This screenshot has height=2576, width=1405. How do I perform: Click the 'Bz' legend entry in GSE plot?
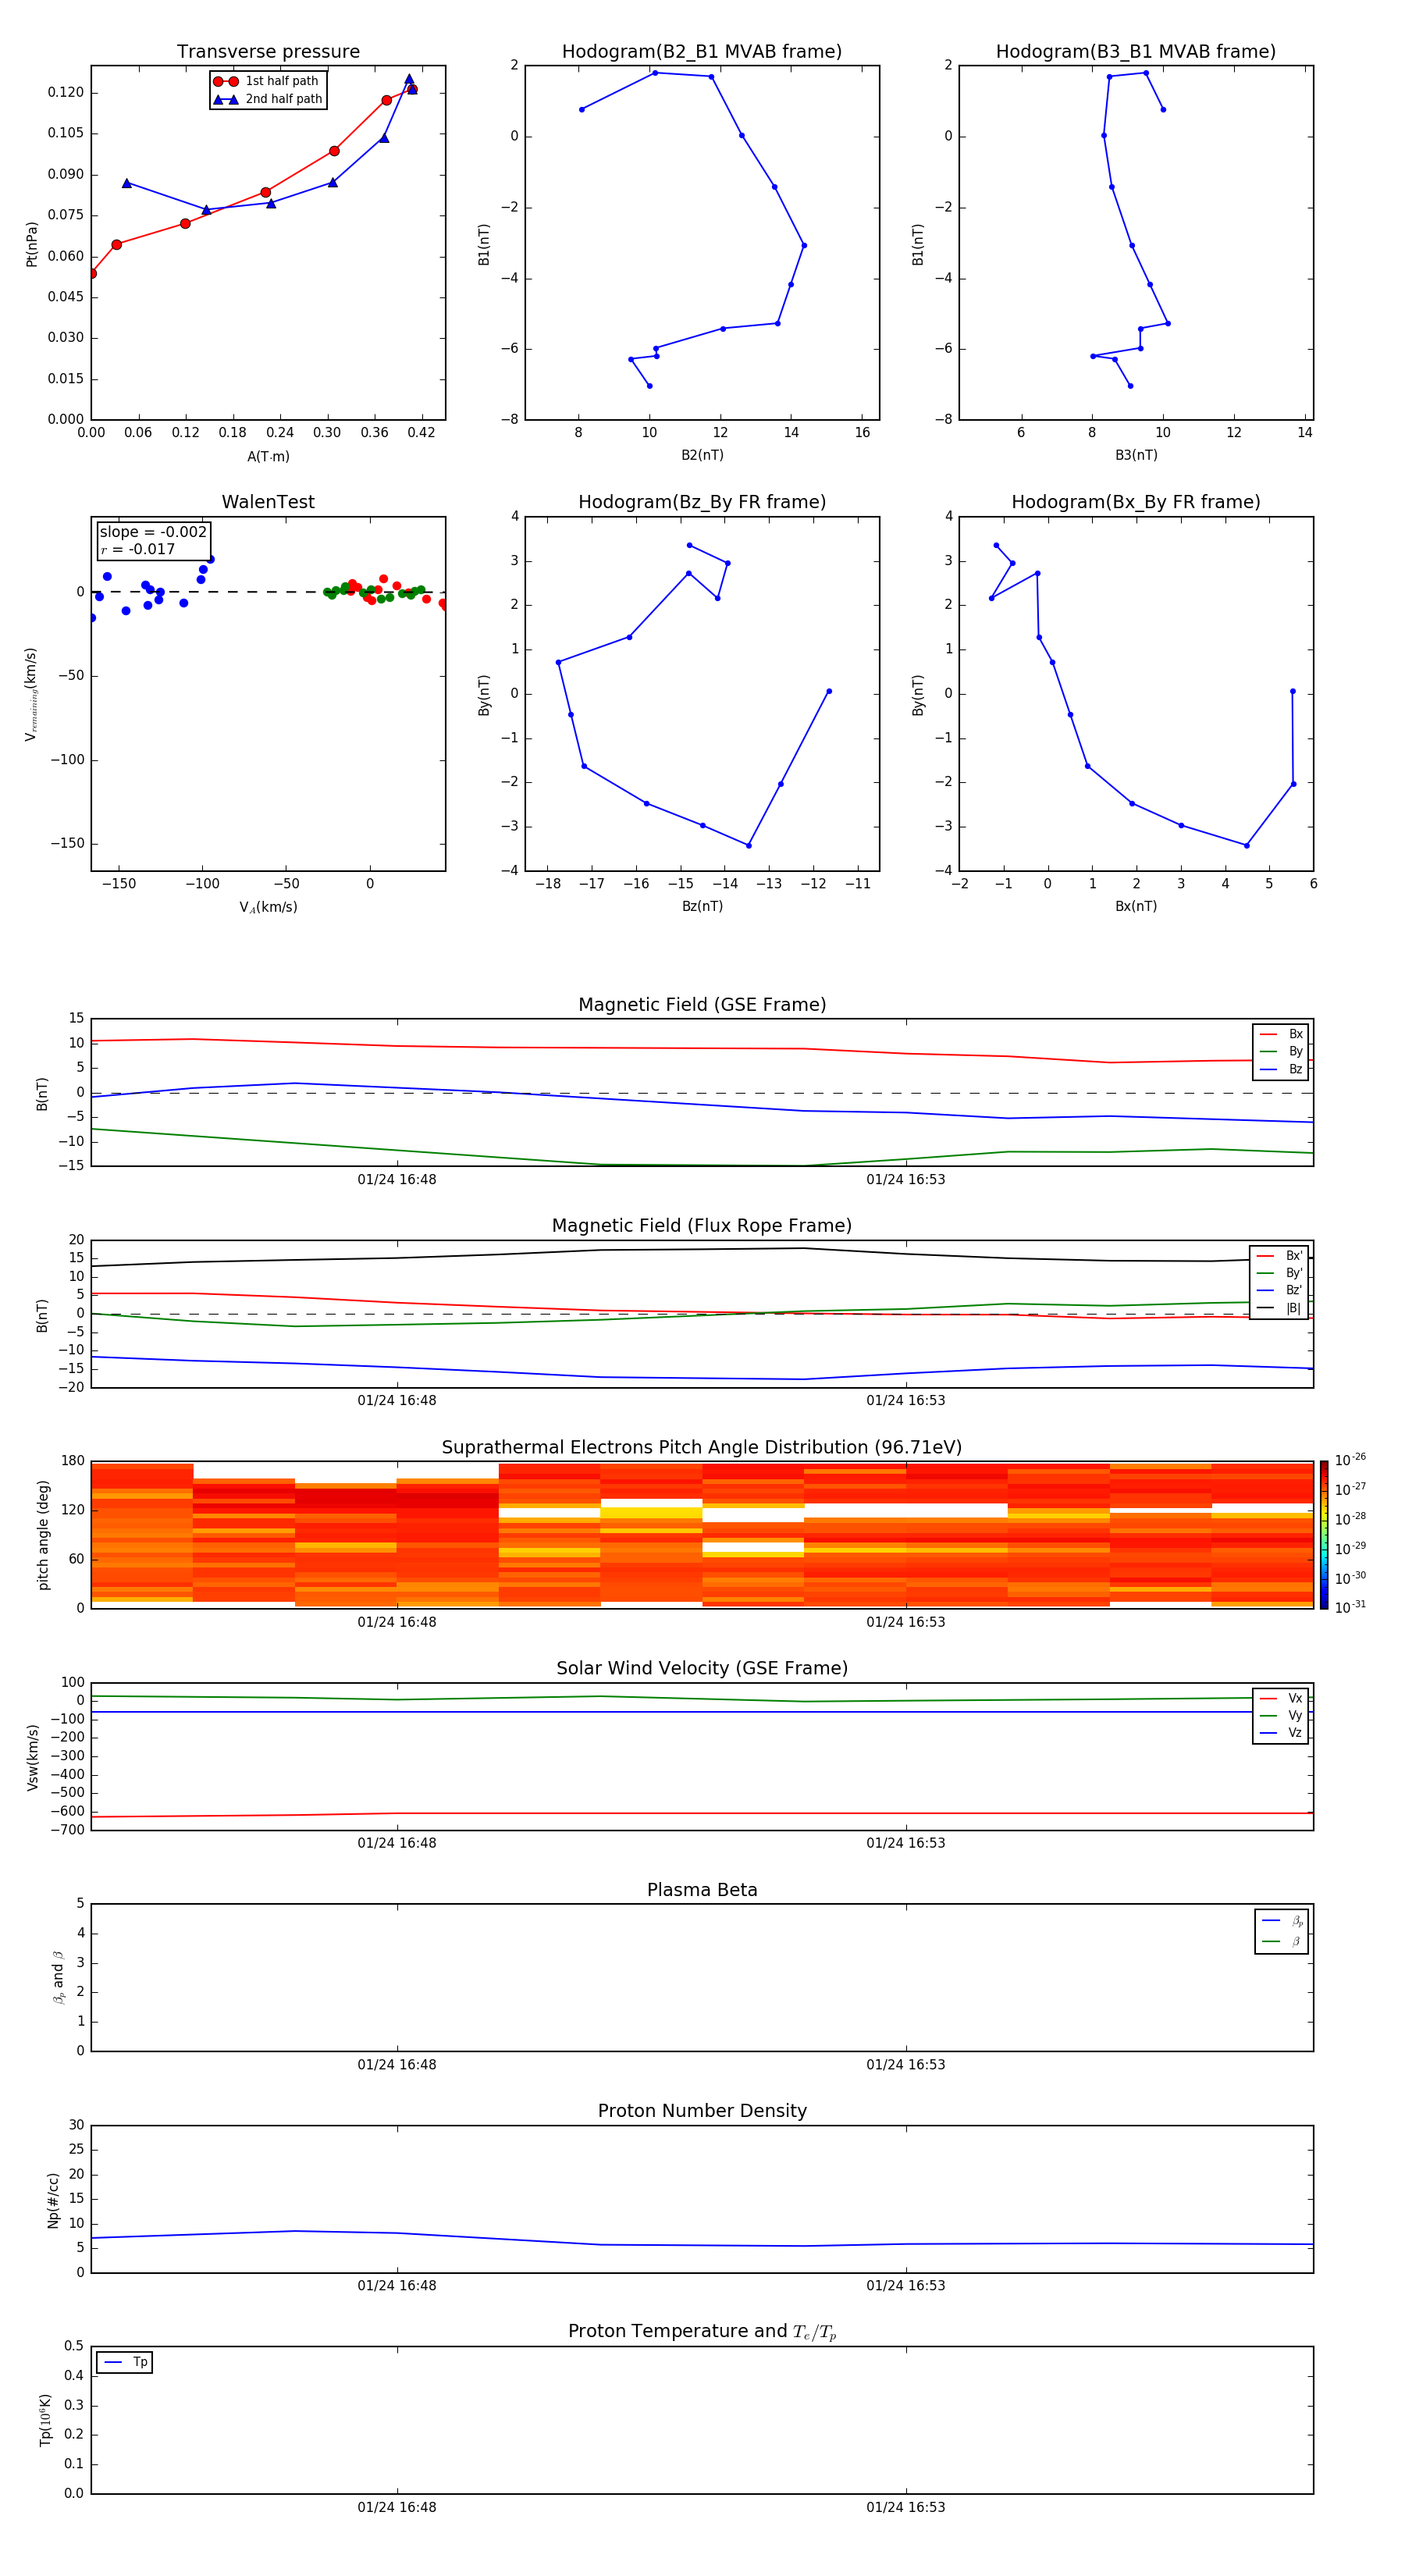tap(1281, 1069)
